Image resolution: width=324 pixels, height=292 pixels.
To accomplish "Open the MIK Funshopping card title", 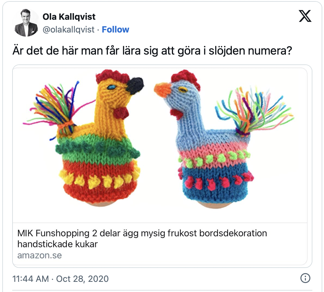I will click(x=142, y=233).
